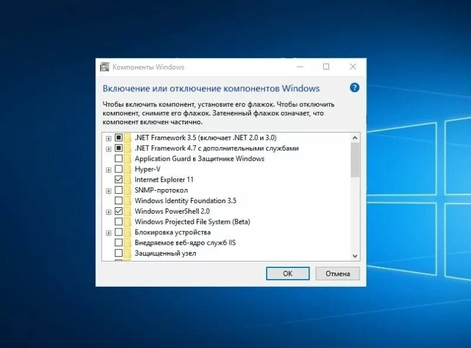Select the Windows Identity Foundation 3.5 label
471x348 pixels.
point(185,201)
